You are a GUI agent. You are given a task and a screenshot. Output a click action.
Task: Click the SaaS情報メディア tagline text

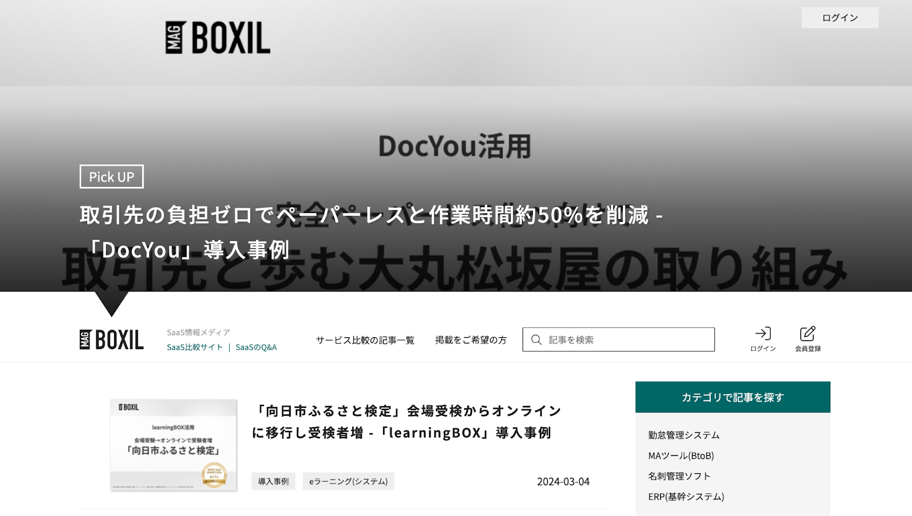coord(198,332)
